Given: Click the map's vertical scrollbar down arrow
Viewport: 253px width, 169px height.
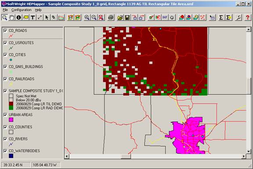Looking at the screenshot, I should tap(249, 151).
